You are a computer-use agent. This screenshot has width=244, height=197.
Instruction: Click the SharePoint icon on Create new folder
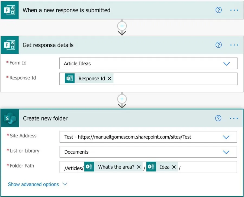coord(10,118)
